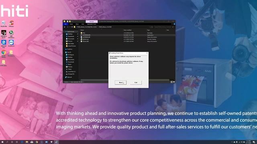
Task: Click Exit in the printer driver dialog
Action: (136, 82)
